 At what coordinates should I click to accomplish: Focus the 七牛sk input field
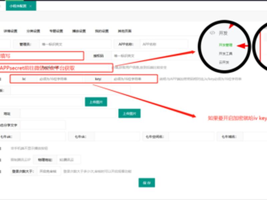tap(117, 137)
